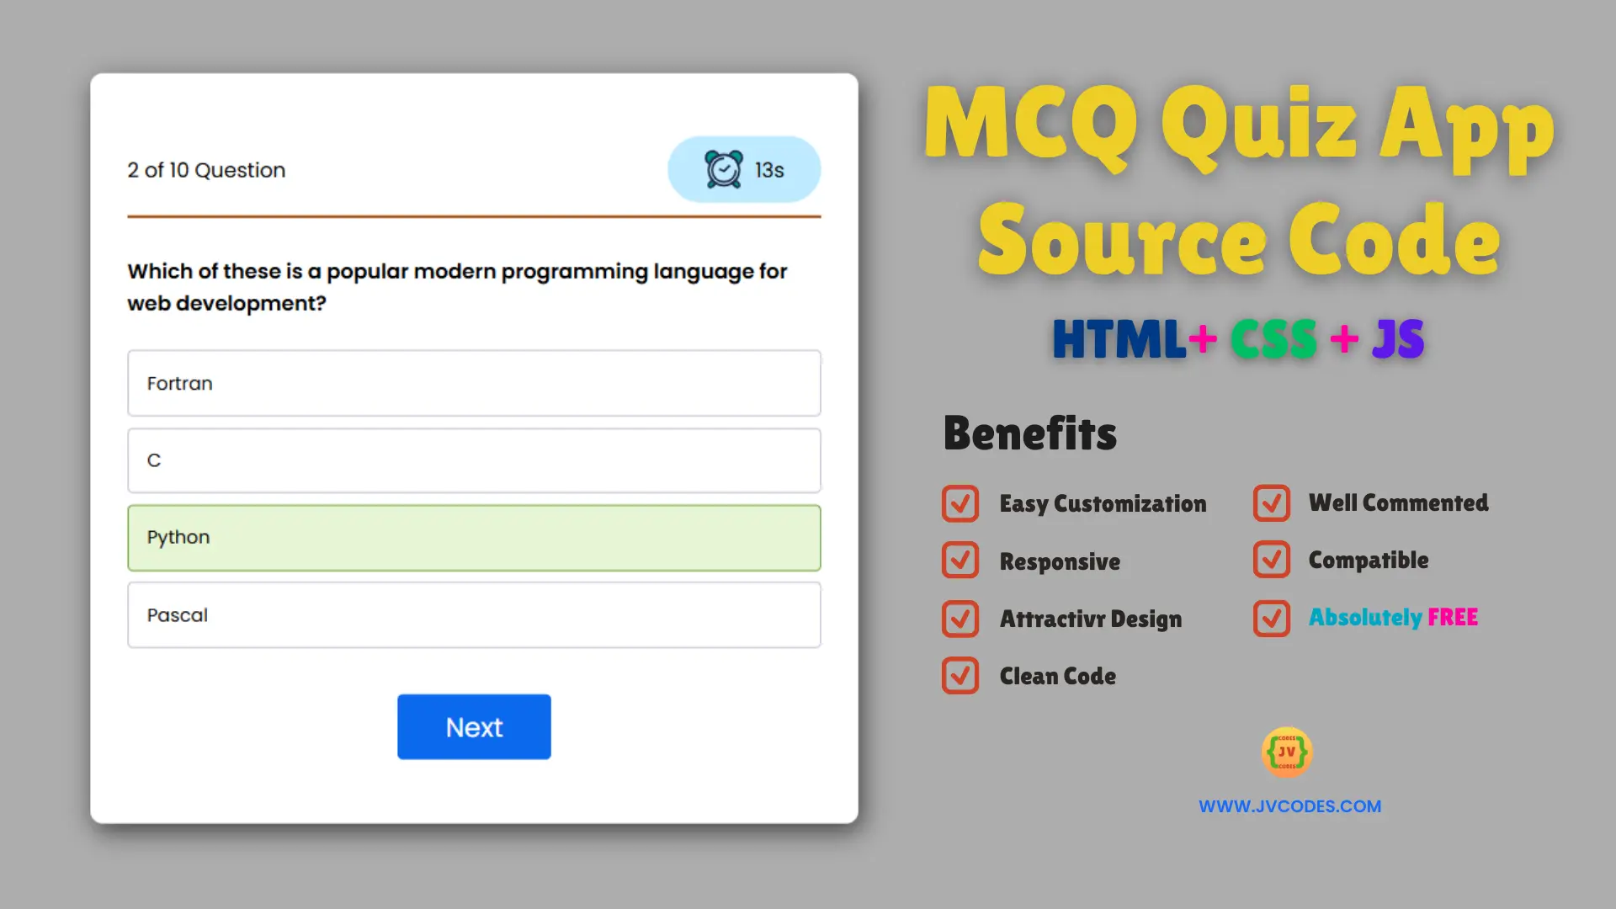1616x909 pixels.
Task: Click the Next button
Action: click(x=474, y=726)
